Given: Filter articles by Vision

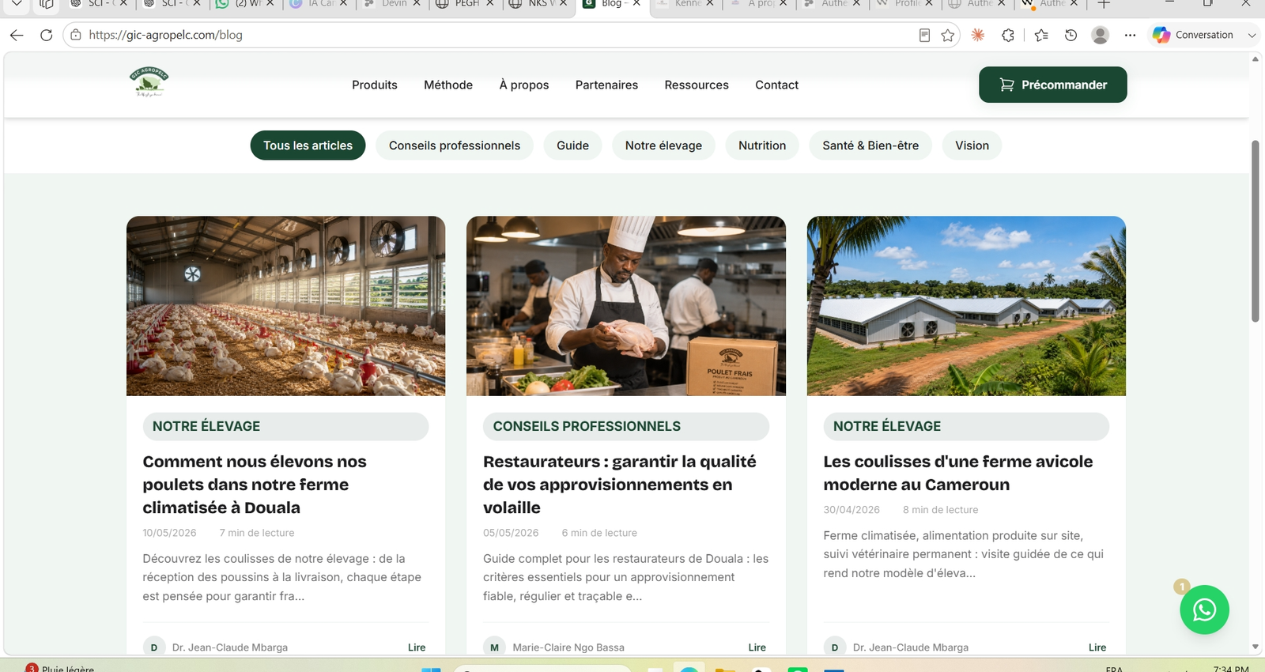Looking at the screenshot, I should coord(972,145).
